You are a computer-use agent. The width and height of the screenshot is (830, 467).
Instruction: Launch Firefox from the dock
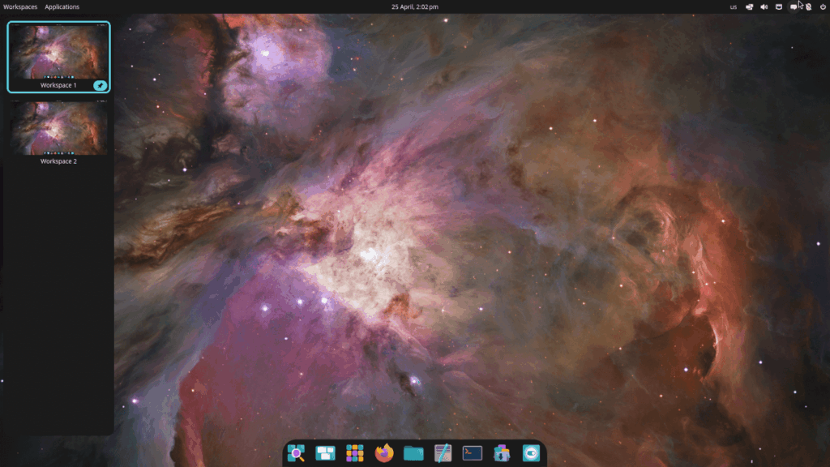tap(384, 453)
